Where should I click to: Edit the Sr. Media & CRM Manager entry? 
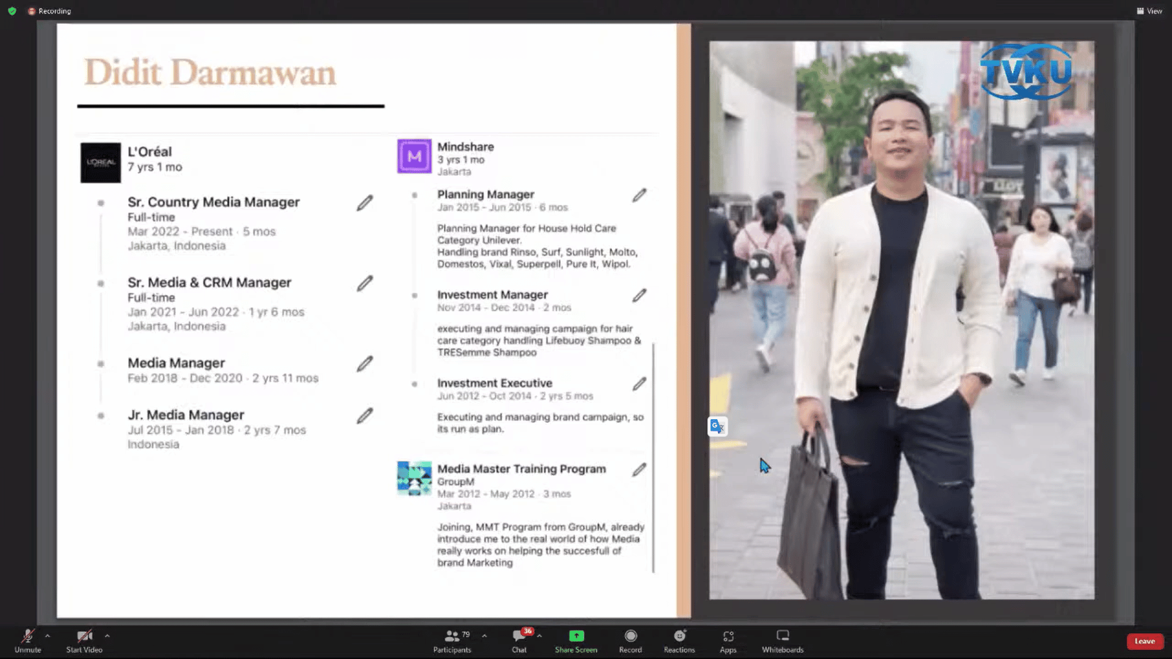(365, 284)
